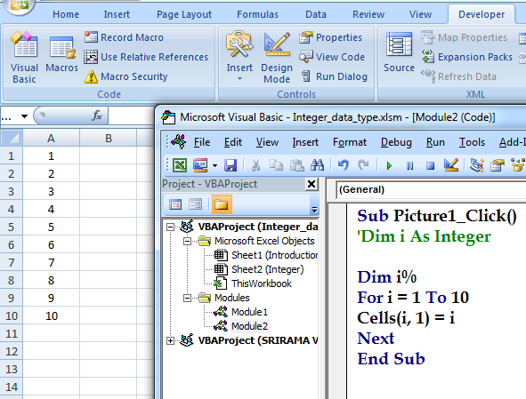526x399 pixels.
Task: Click Refresh Data in XML group
Action: pos(458,76)
